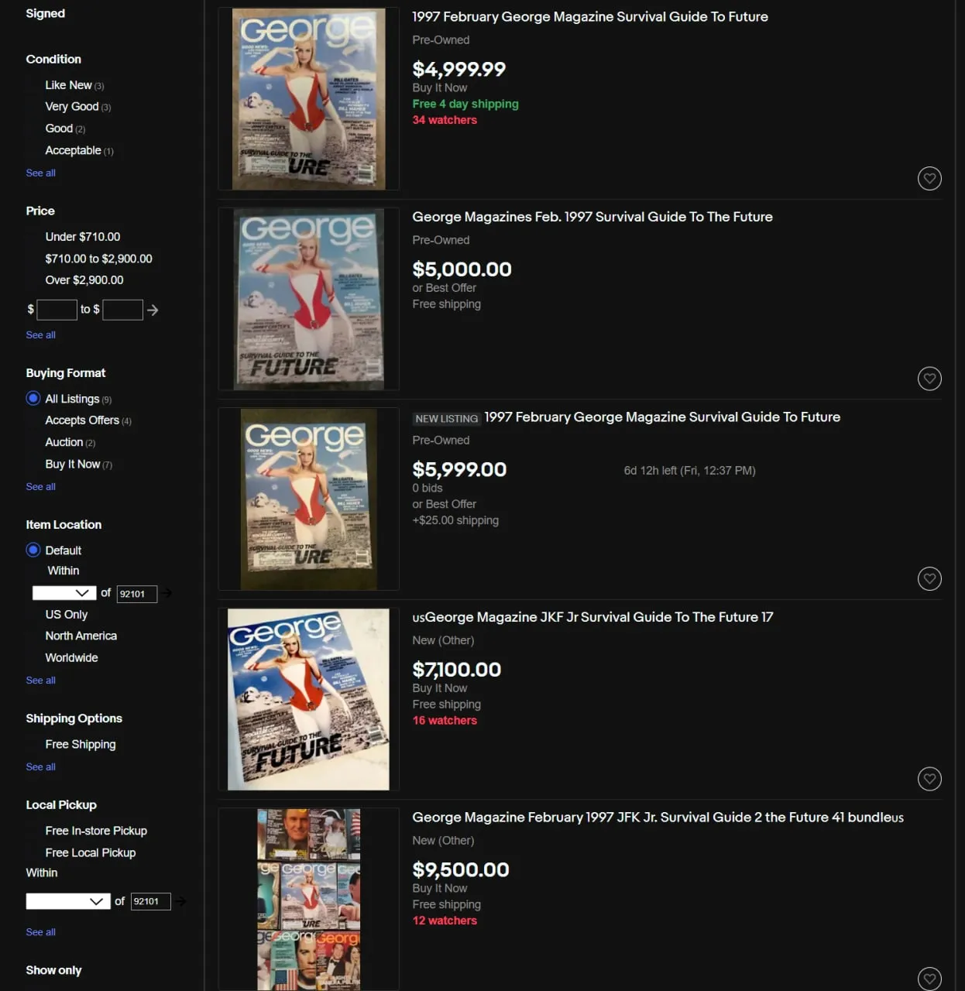Select Over $2,900.00 price range

84,280
